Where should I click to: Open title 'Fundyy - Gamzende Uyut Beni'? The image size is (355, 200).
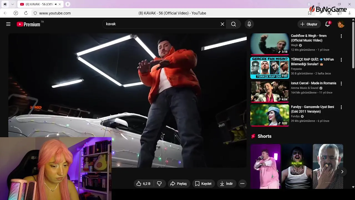click(312, 109)
